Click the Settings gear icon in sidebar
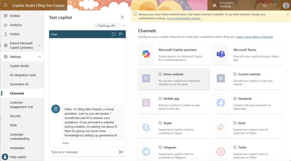 pyautogui.click(x=6, y=57)
